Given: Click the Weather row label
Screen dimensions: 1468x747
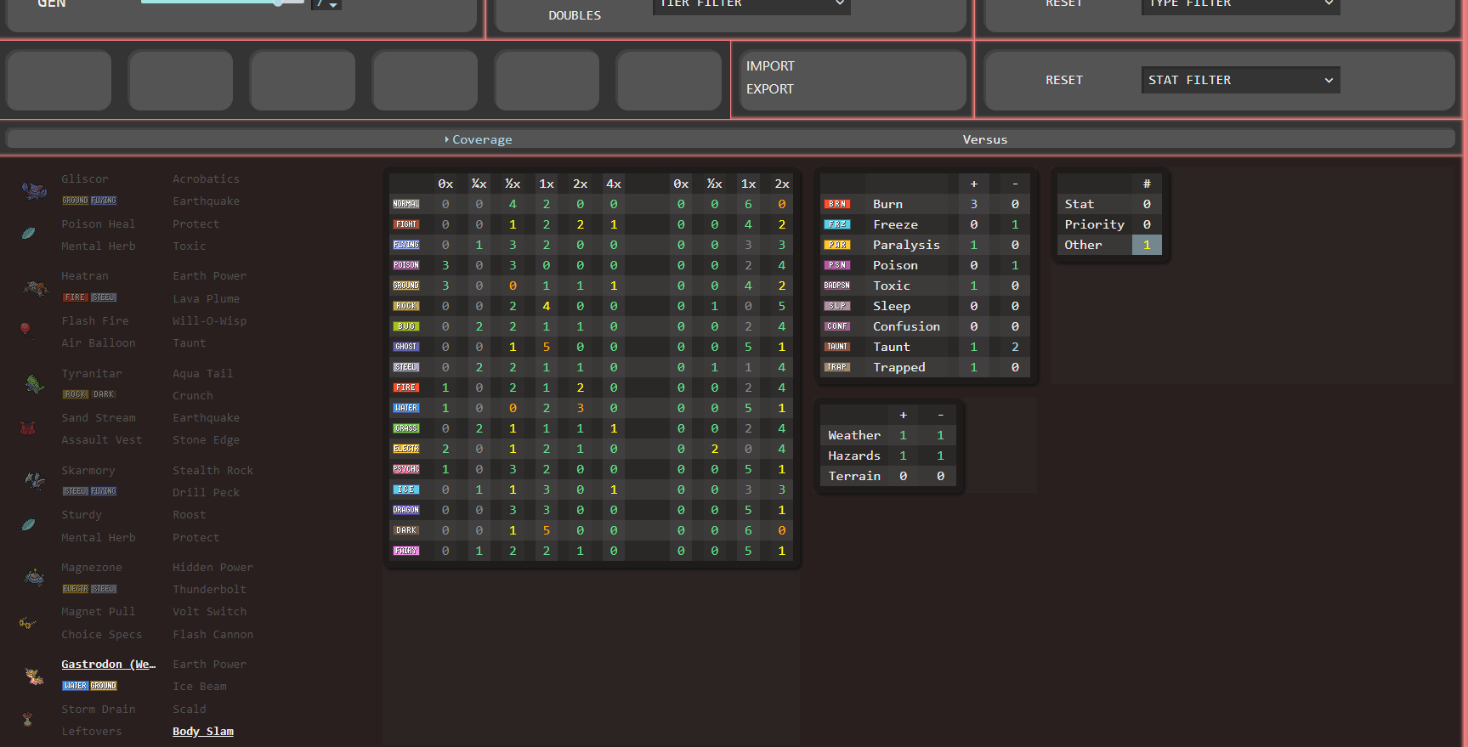Looking at the screenshot, I should point(854,435).
